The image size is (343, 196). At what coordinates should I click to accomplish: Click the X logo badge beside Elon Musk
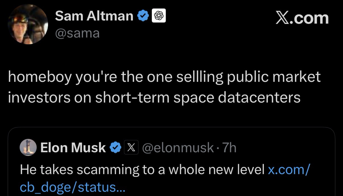tap(131, 147)
